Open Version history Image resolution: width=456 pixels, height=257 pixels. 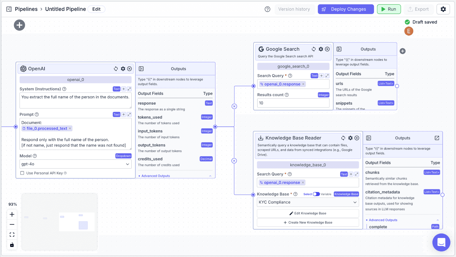(x=294, y=9)
